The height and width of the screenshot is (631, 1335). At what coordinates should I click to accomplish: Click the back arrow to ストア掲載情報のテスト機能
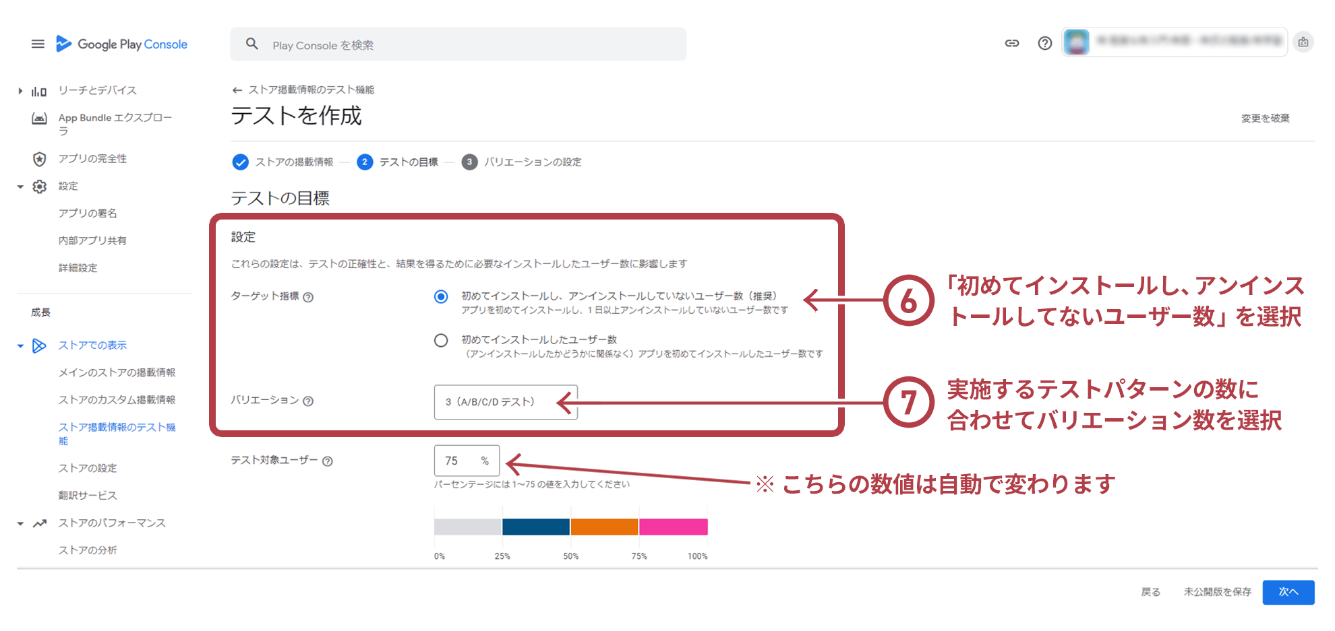237,90
